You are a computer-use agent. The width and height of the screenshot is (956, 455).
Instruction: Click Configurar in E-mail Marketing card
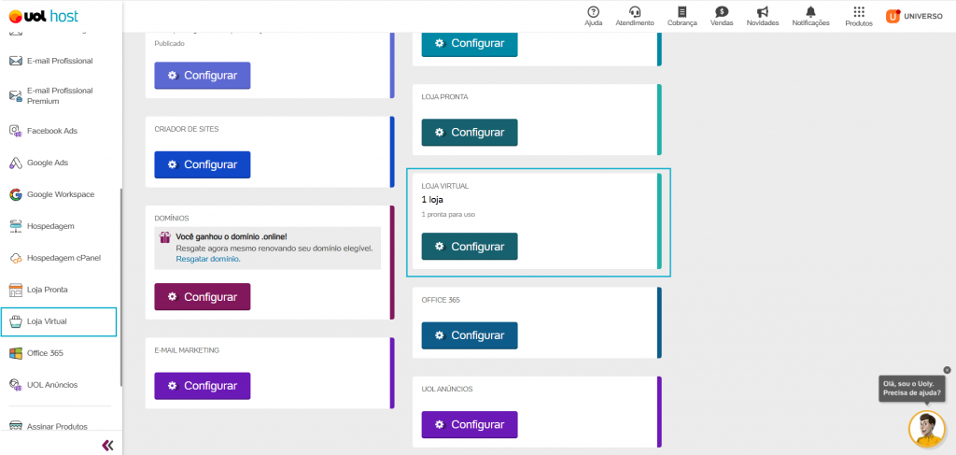click(x=203, y=386)
